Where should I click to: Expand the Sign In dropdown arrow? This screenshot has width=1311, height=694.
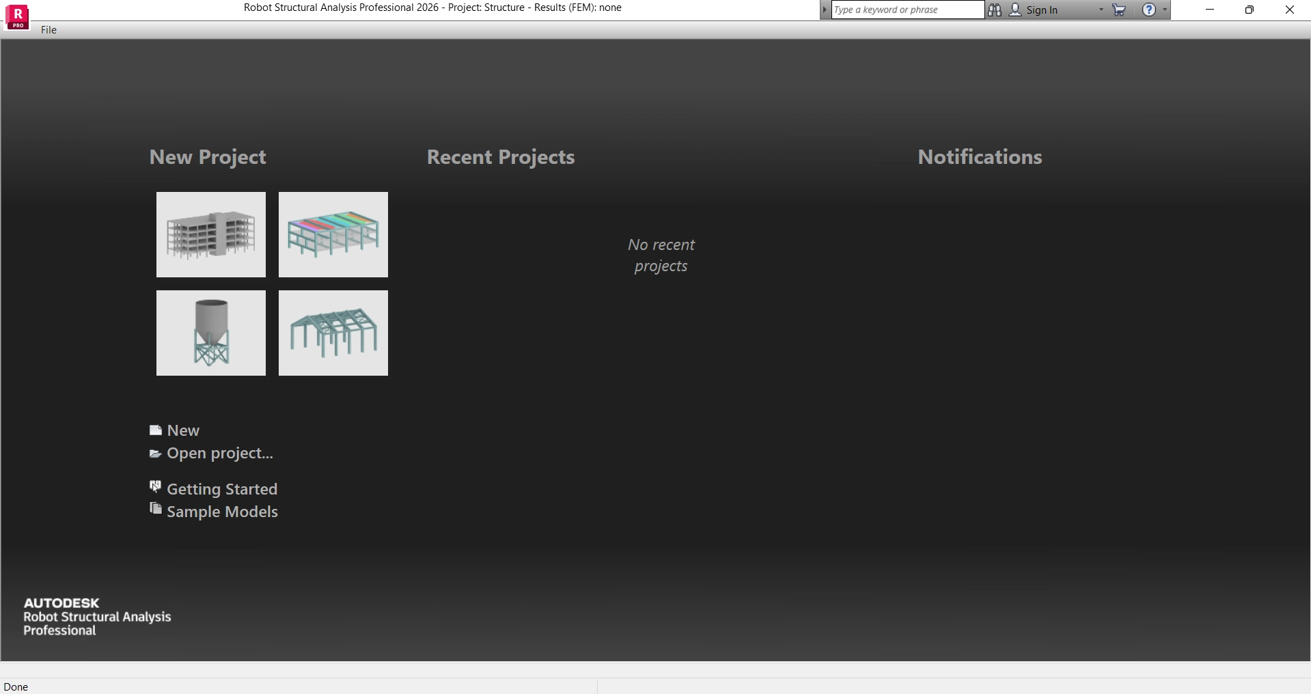click(1101, 10)
